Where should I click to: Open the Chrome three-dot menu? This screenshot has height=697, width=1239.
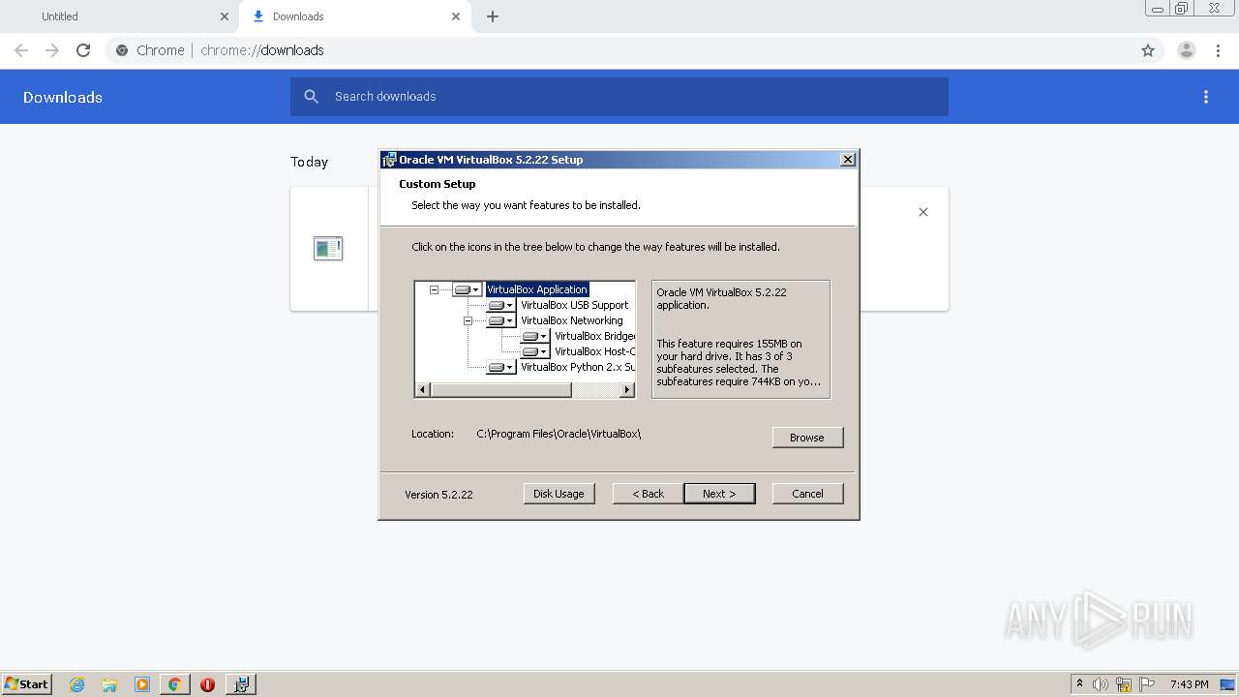(1219, 50)
